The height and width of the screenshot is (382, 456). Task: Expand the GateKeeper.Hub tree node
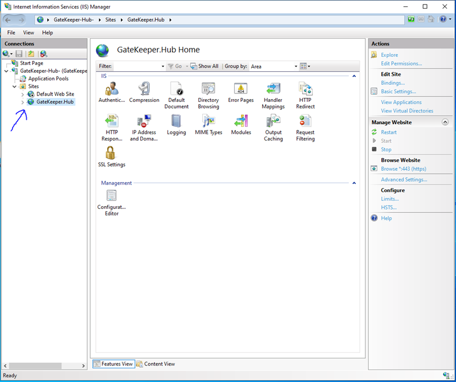coord(23,102)
